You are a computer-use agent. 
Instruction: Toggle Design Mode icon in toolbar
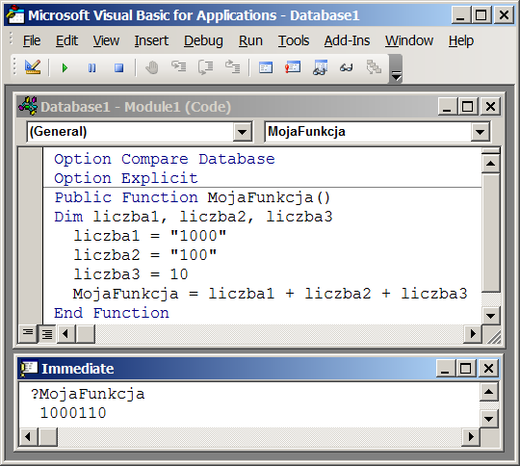[33, 67]
